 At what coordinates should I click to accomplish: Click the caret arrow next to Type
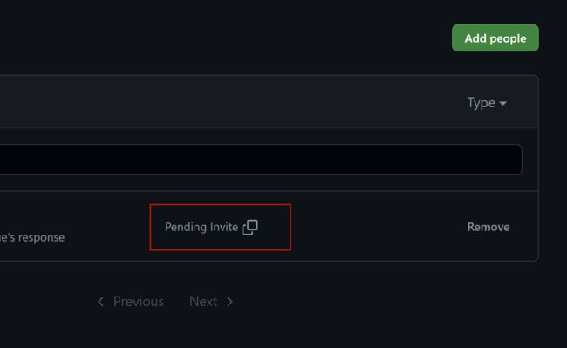[502, 103]
